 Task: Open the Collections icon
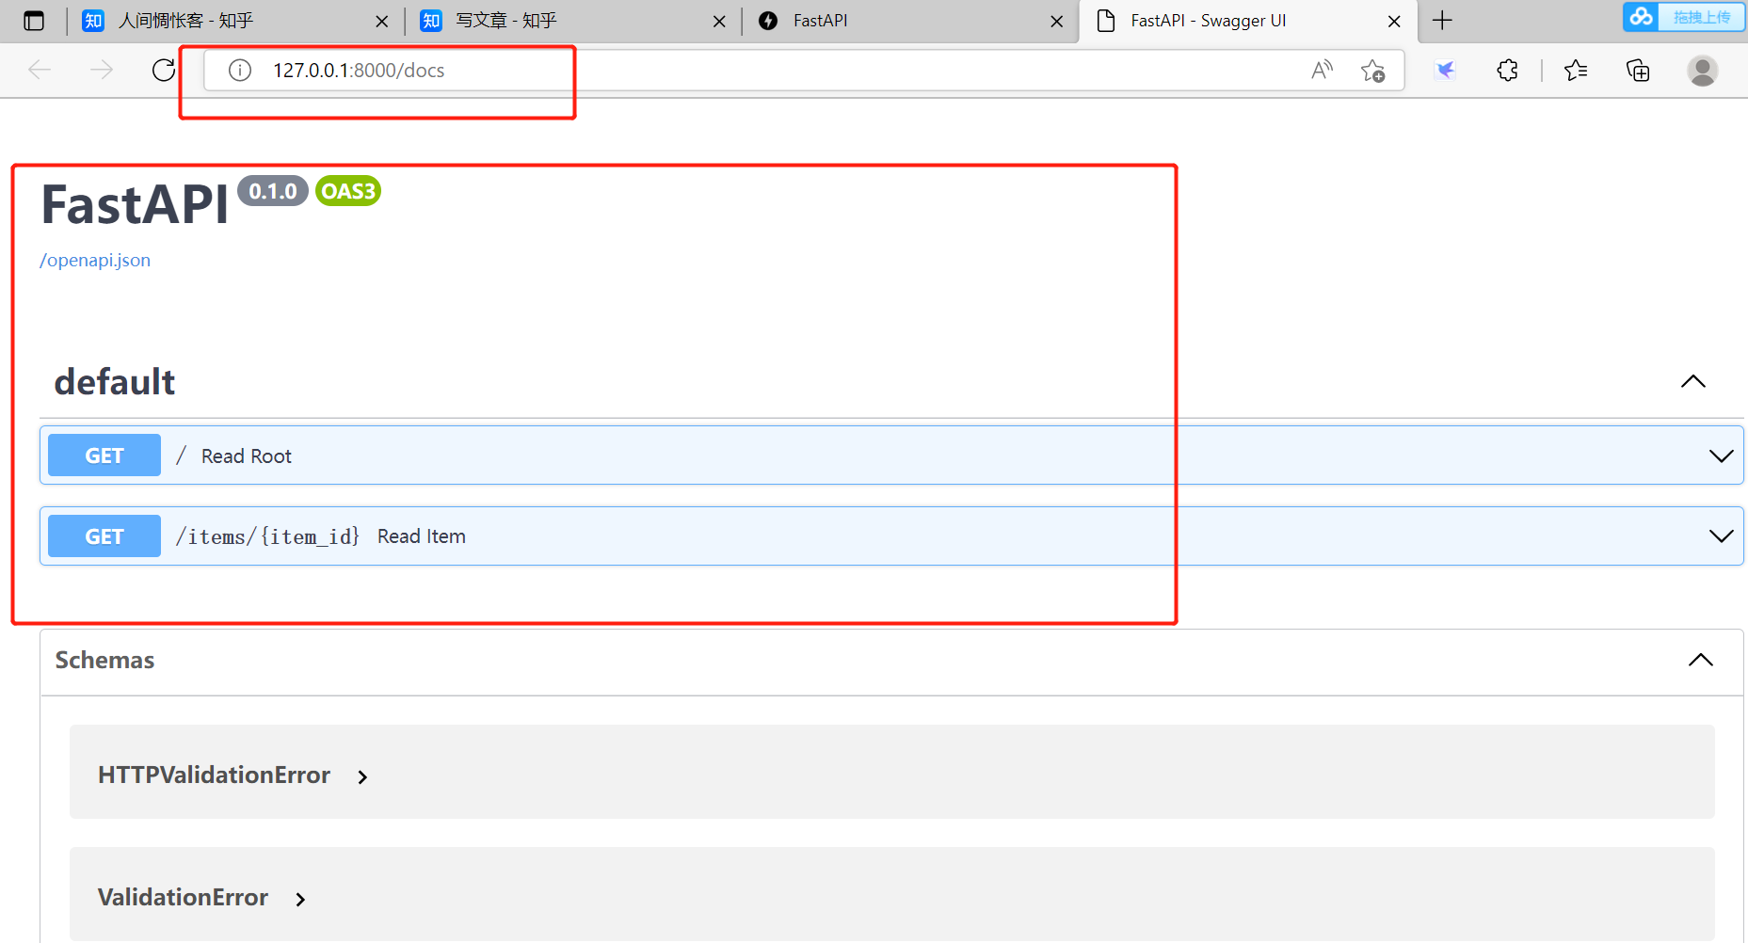[1638, 71]
